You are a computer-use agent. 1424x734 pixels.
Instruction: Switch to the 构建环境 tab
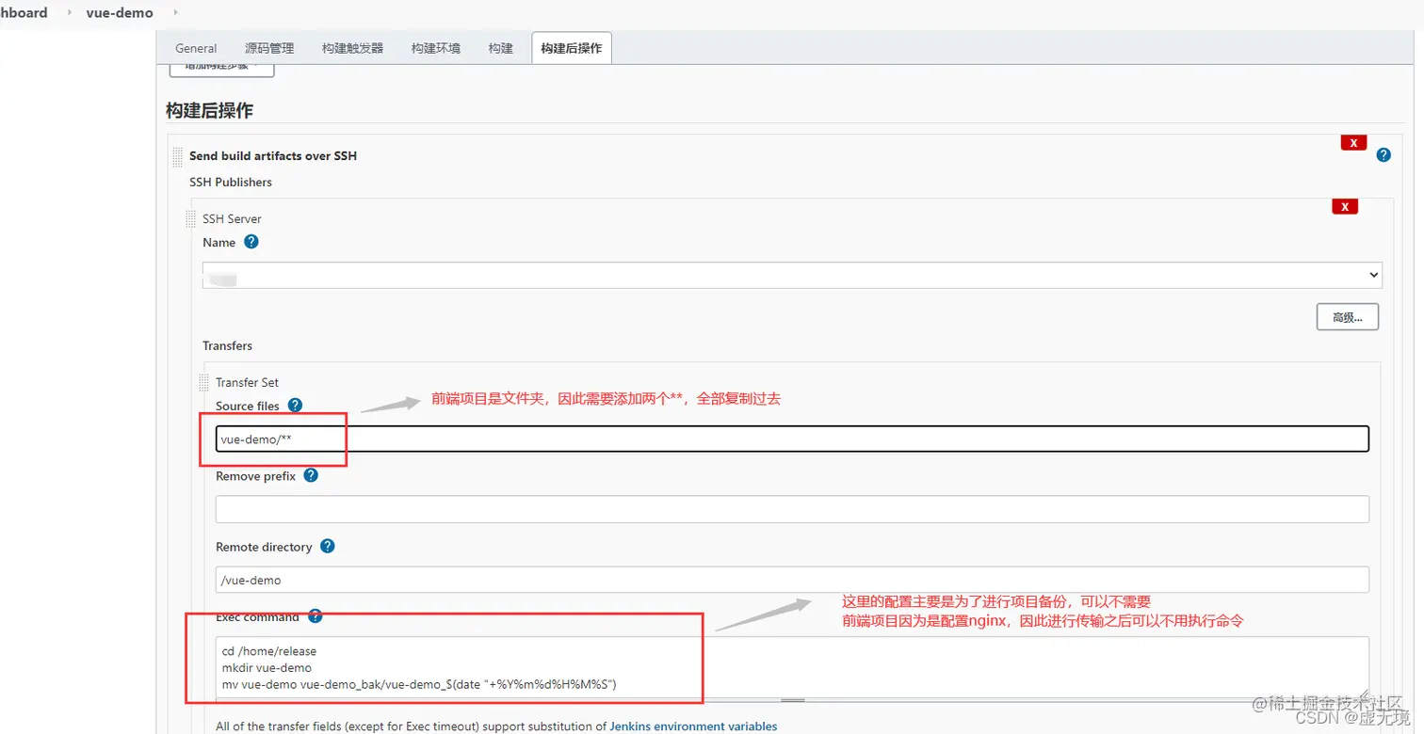click(x=435, y=48)
